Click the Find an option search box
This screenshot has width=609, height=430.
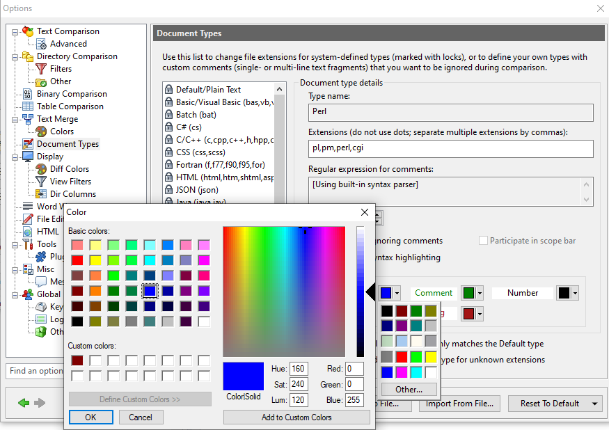tap(35, 371)
